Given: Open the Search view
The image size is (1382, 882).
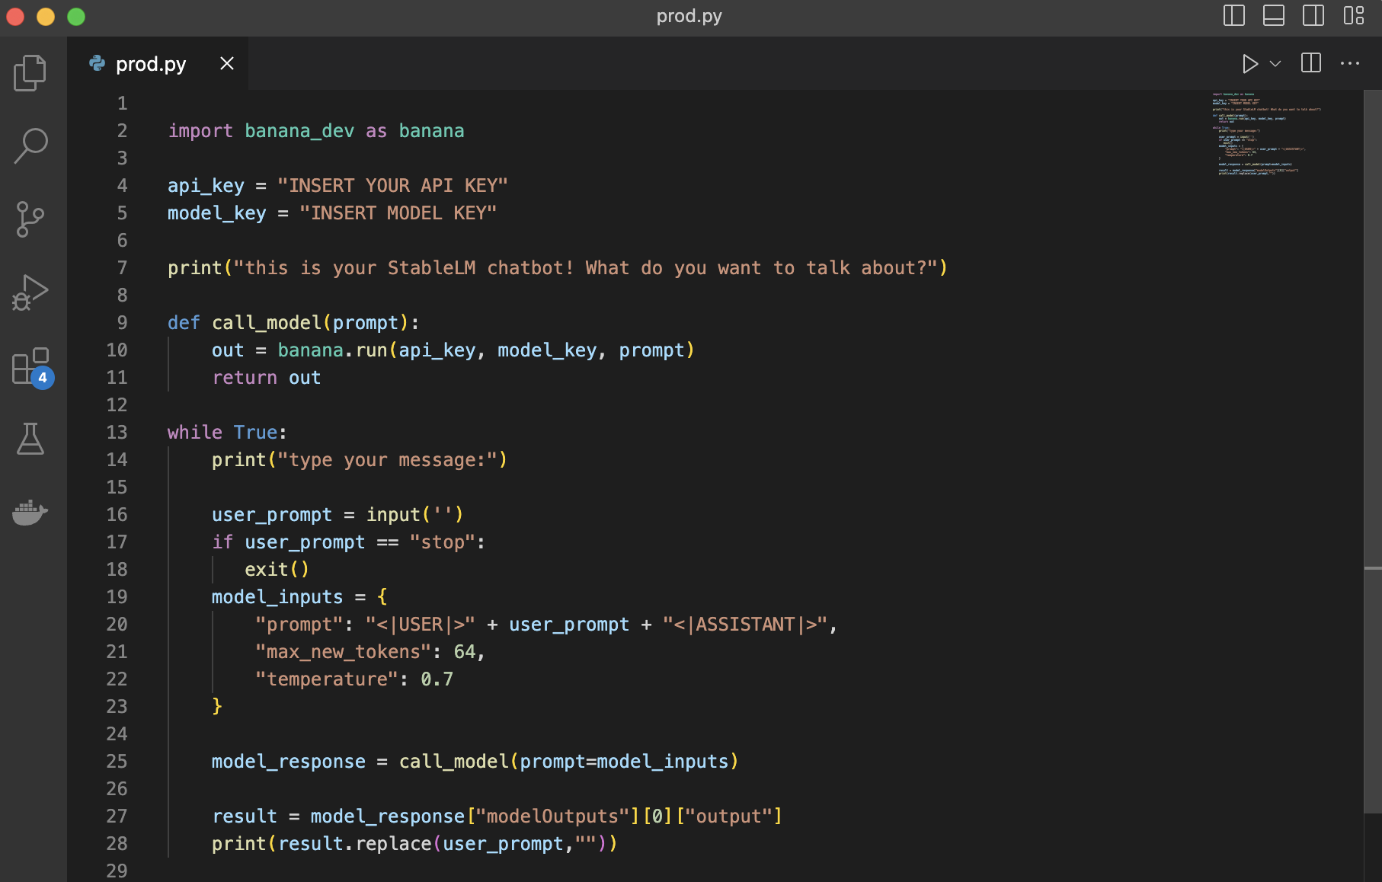Looking at the screenshot, I should coord(30,145).
